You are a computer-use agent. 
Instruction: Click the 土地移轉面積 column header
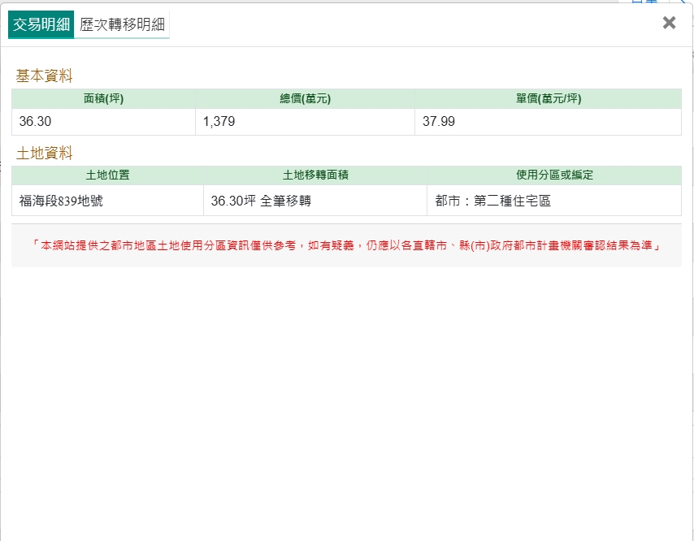coord(314,175)
